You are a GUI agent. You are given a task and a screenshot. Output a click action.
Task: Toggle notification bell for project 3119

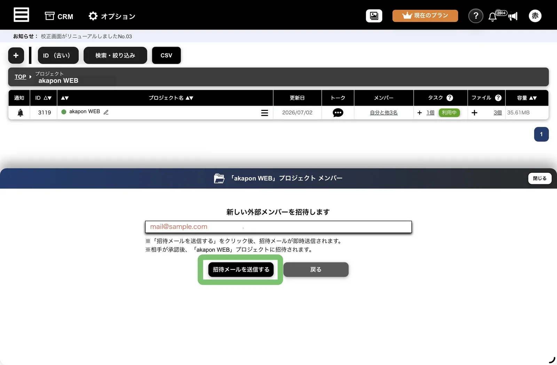(20, 113)
